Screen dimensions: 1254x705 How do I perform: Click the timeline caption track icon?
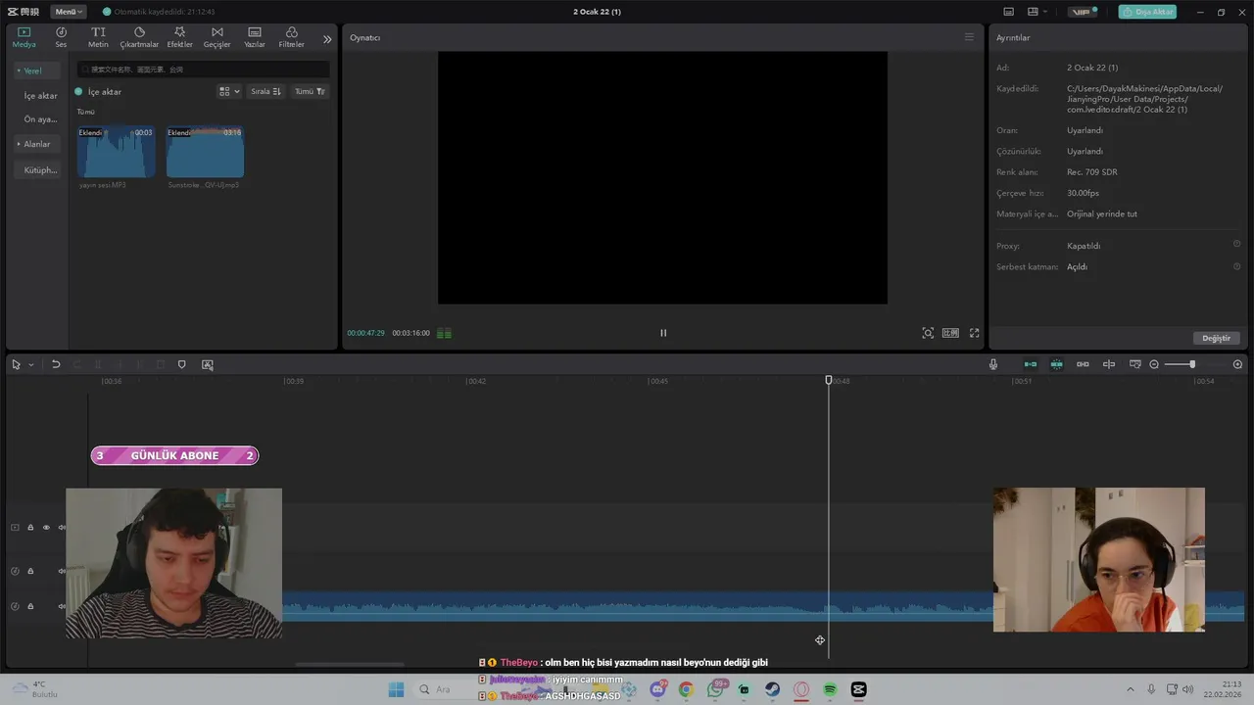point(1135,364)
